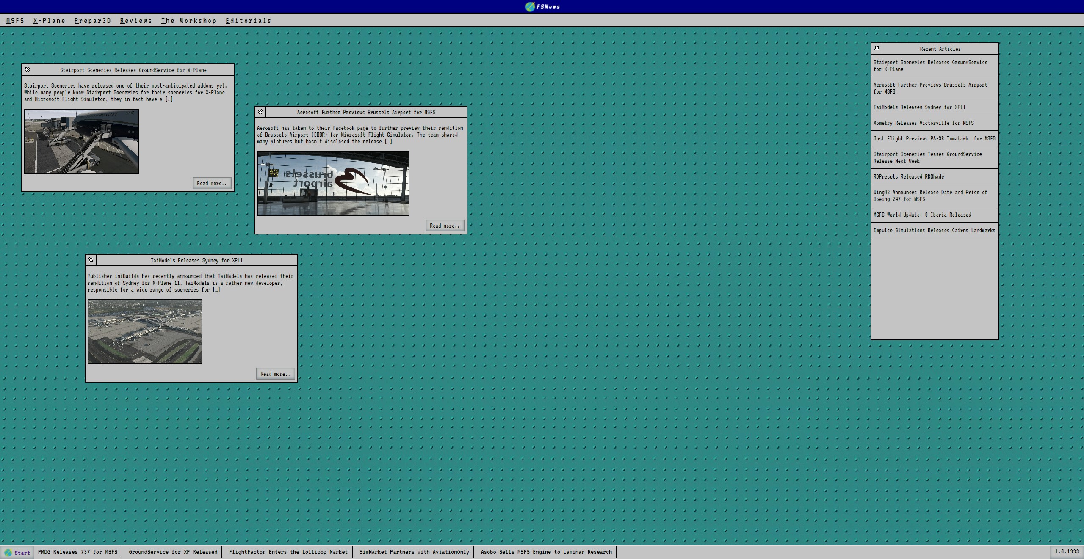Image resolution: width=1084 pixels, height=559 pixels.
Task: Open the Brussels airport terminal thumbnail
Action: tap(333, 183)
